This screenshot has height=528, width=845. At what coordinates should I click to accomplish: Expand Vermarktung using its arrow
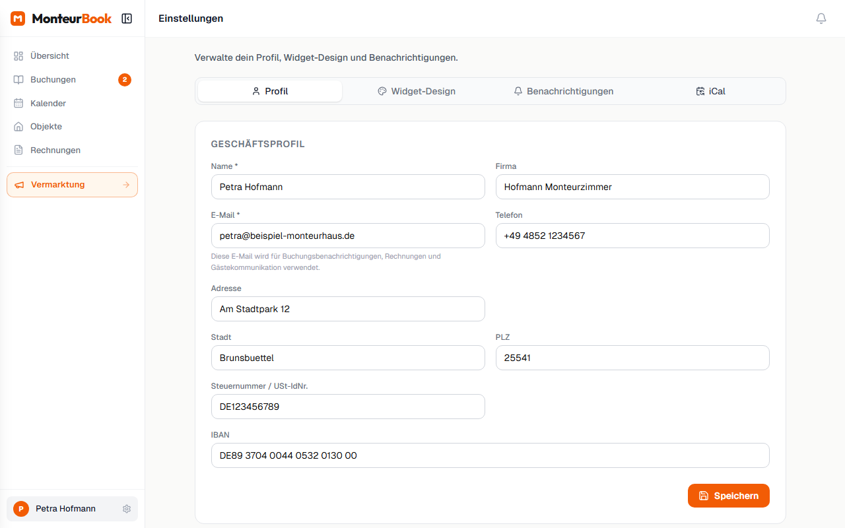point(126,185)
